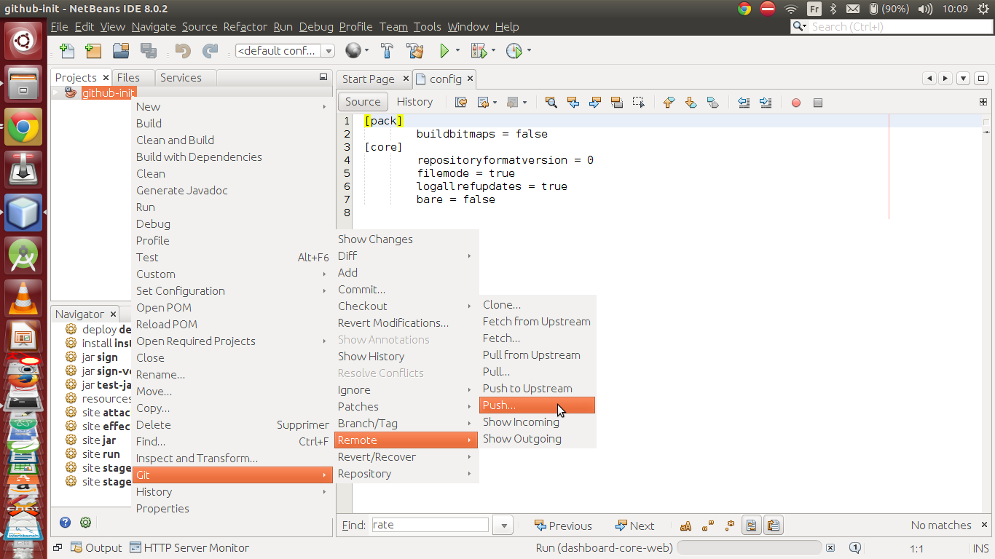Switch editor to Source view
Screen dimensions: 995x559
[363, 102]
